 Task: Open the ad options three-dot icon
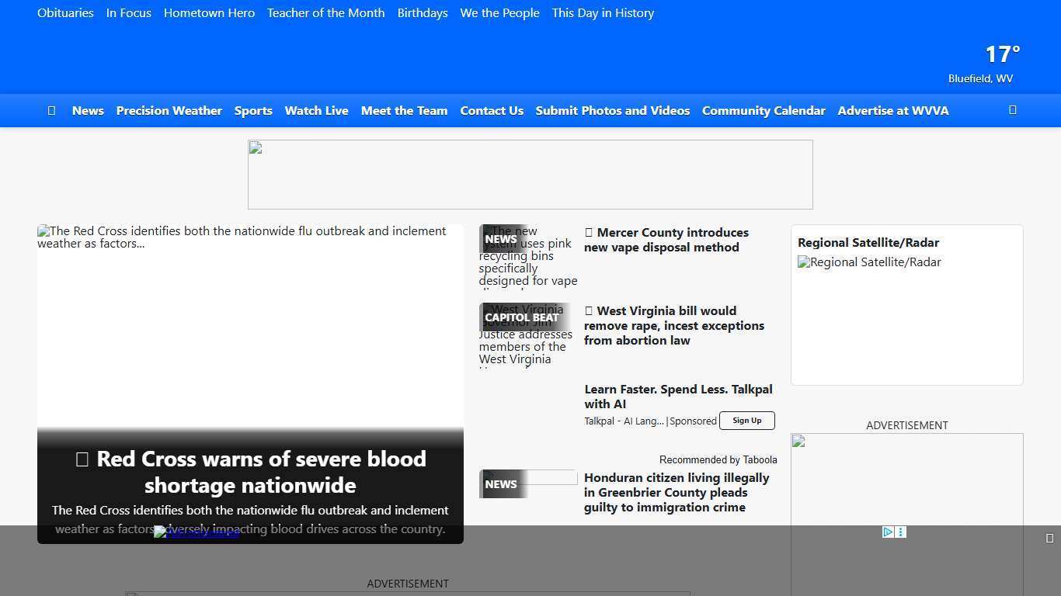(x=900, y=532)
